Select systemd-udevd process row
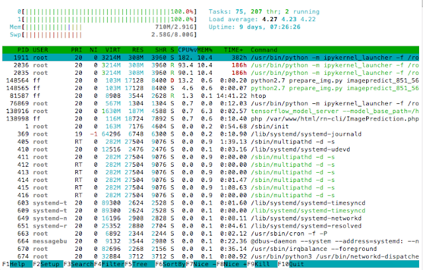 pyautogui.click(x=210, y=150)
